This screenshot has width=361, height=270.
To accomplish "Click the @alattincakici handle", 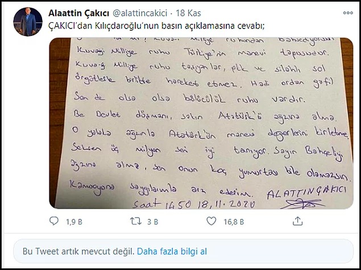I will (x=140, y=13).
